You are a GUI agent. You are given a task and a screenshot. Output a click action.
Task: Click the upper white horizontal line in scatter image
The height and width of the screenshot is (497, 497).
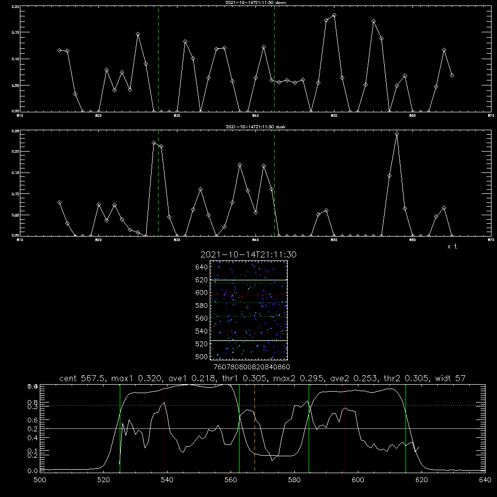click(x=248, y=280)
